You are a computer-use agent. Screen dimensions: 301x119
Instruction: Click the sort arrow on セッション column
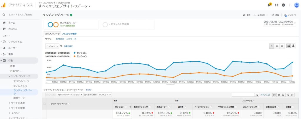[x=130, y=107]
